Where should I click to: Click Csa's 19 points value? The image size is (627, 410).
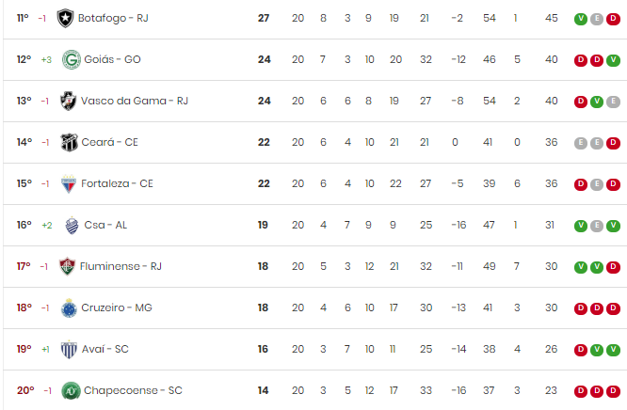[x=263, y=225]
